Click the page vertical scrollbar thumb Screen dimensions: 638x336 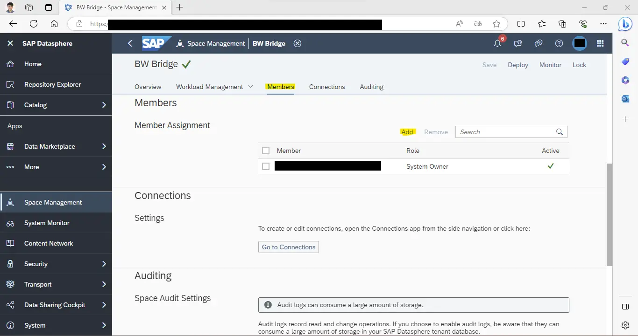pyautogui.click(x=609, y=214)
